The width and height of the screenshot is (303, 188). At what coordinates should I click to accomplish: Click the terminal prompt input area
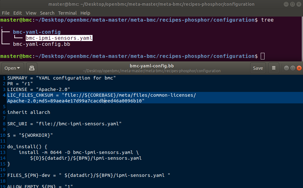263,56
